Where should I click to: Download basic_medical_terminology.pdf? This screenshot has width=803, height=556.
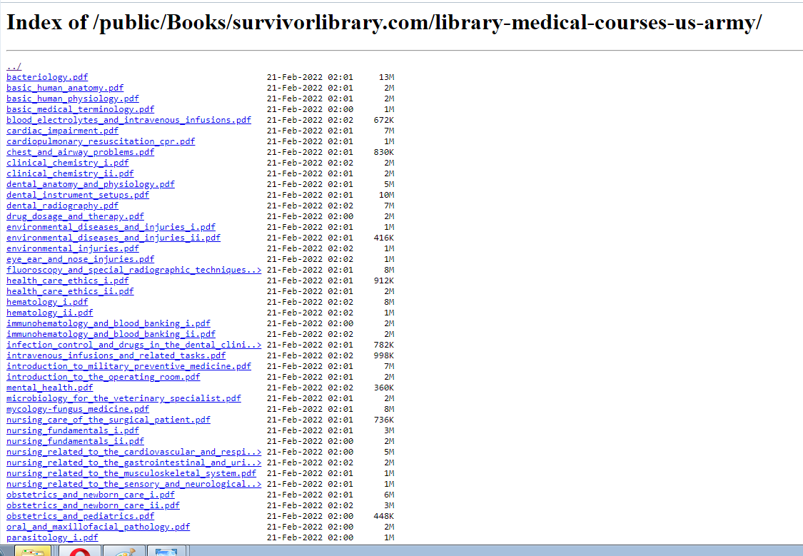coord(81,110)
